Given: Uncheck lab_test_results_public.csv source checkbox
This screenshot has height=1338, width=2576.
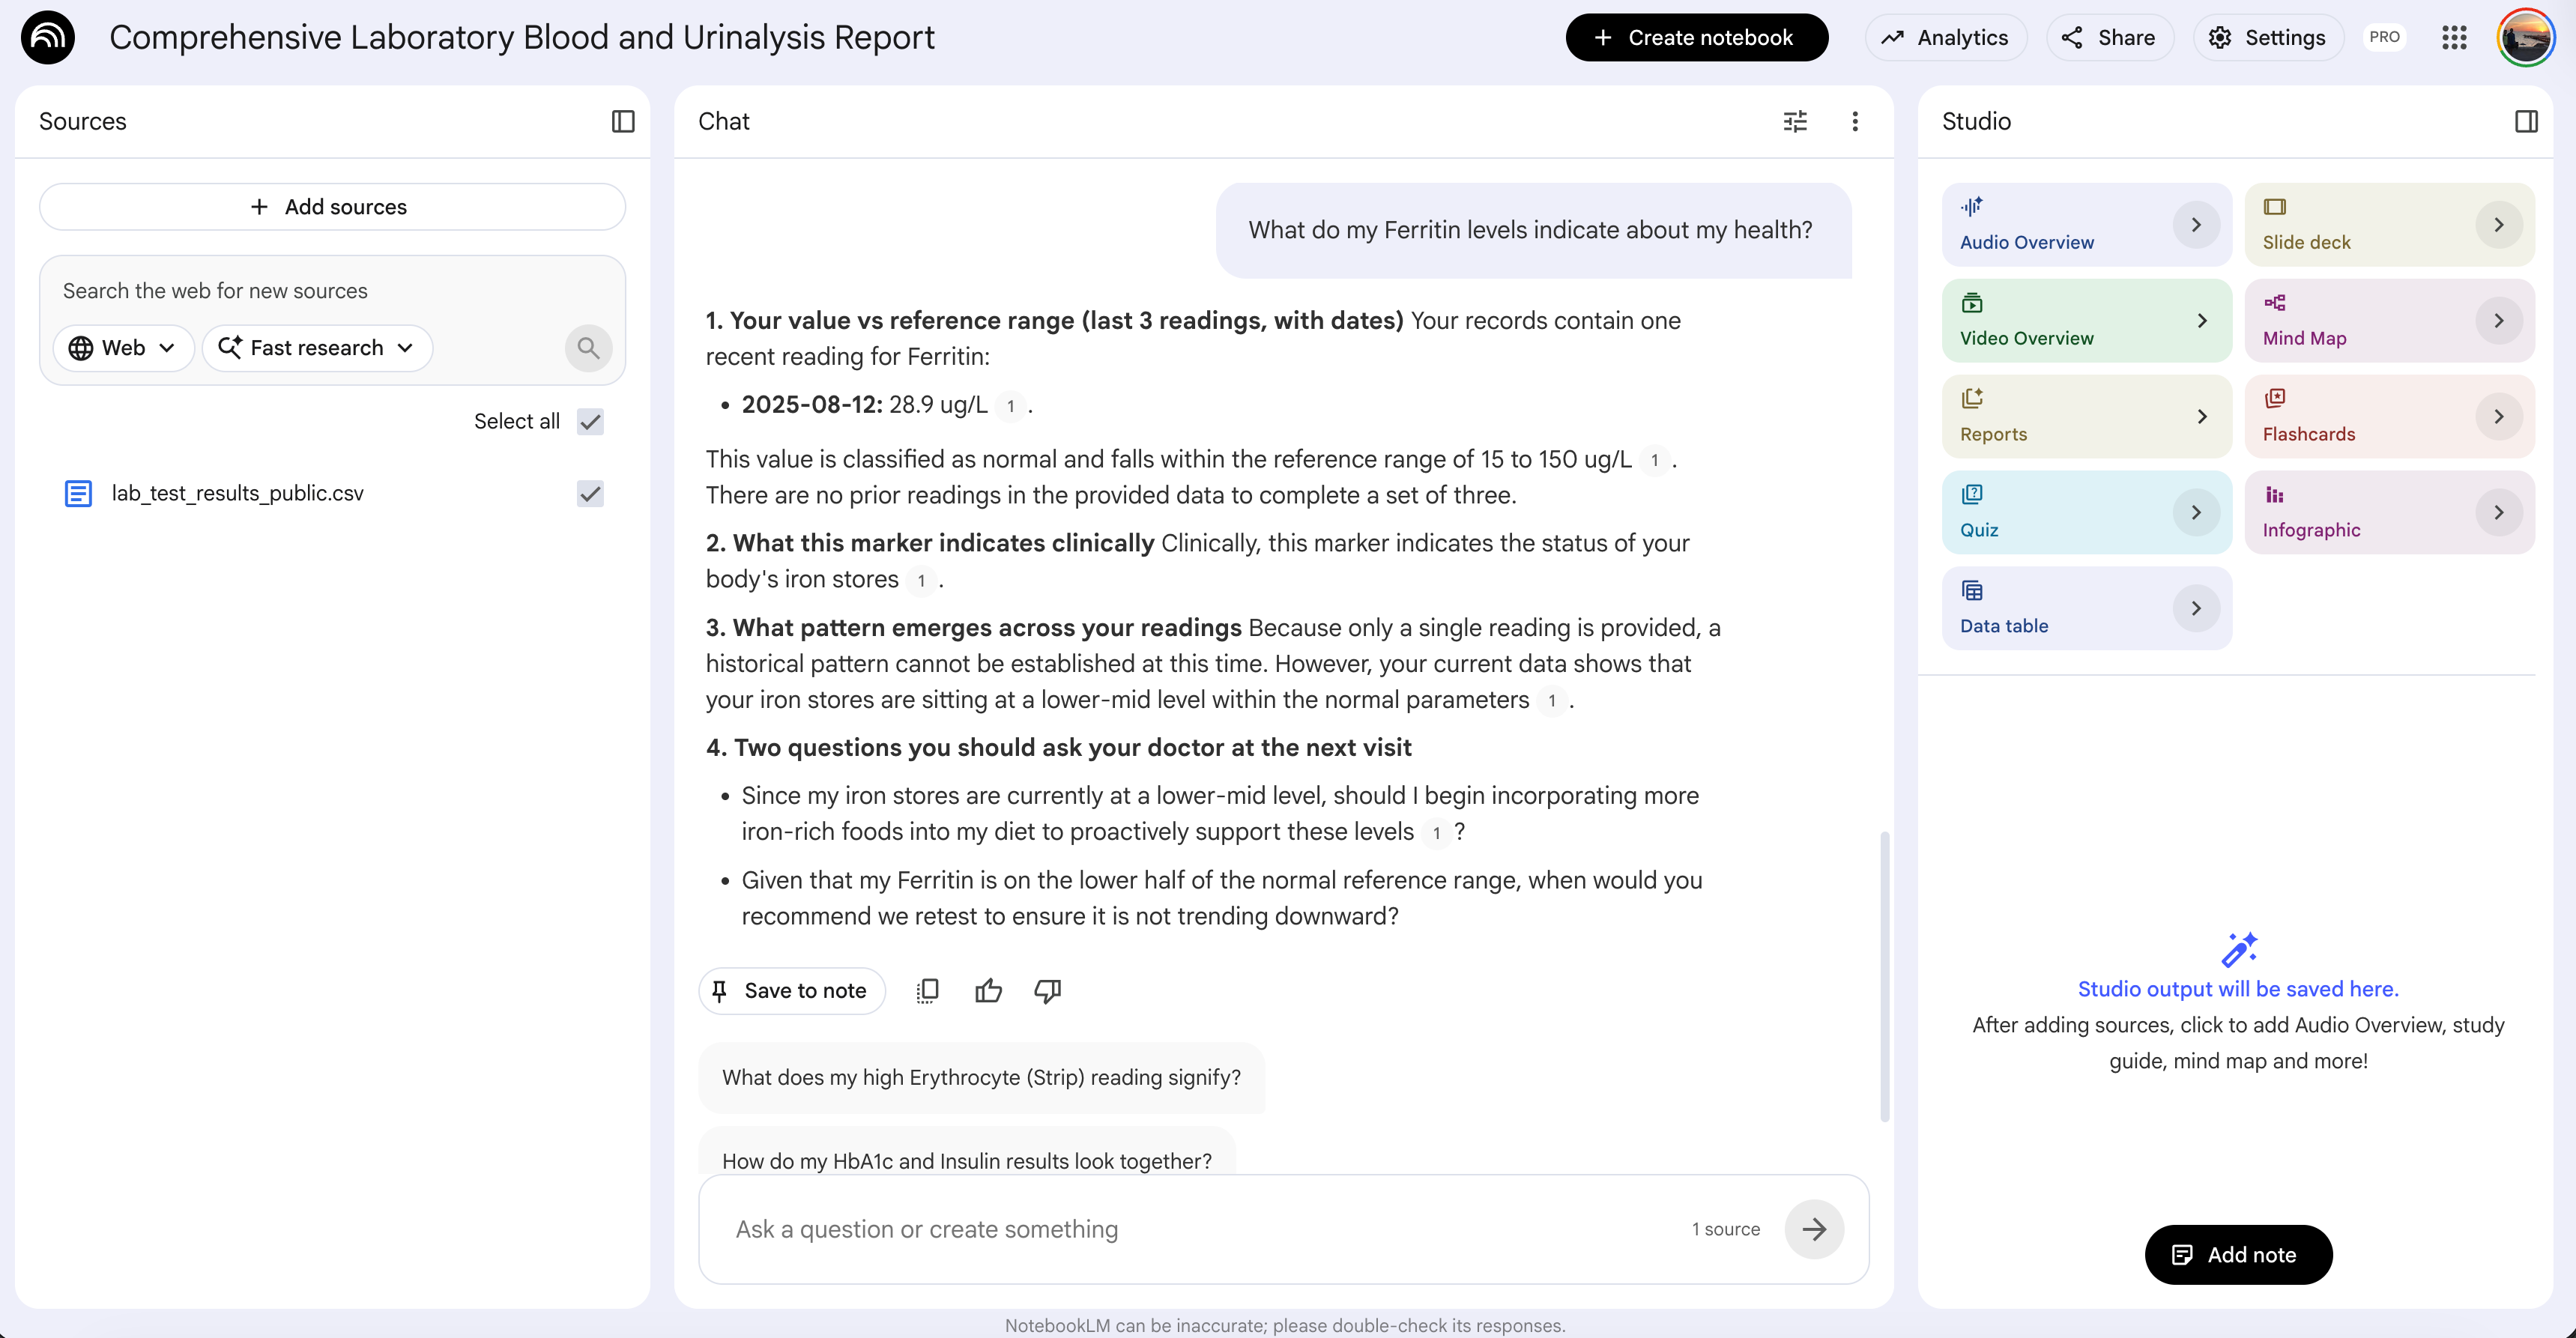Looking at the screenshot, I should 591,493.
